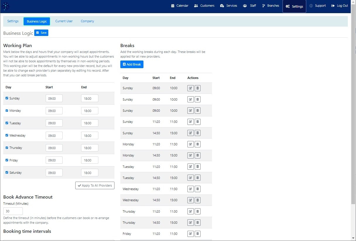Open the Company settings tab

(87, 21)
